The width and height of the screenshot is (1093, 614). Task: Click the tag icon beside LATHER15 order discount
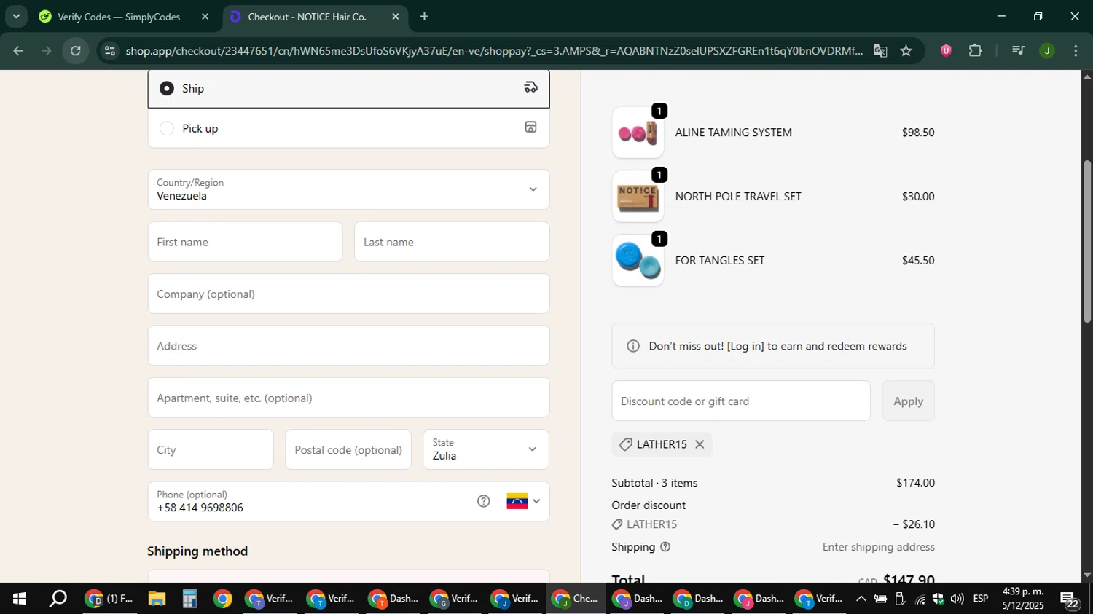pyautogui.click(x=617, y=524)
